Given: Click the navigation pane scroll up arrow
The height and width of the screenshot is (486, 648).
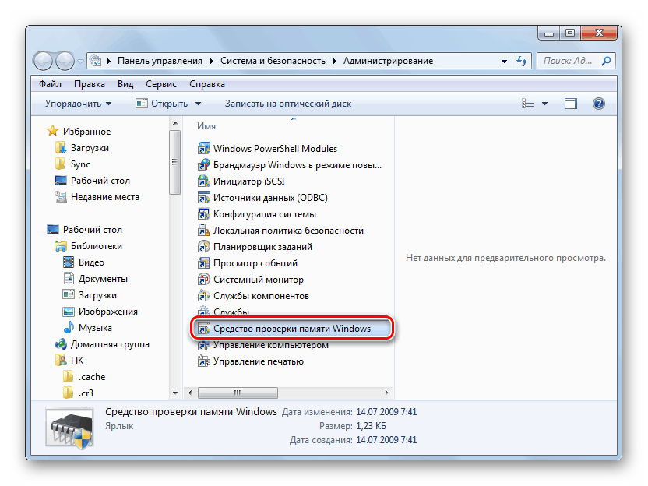Looking at the screenshot, I should [175, 123].
